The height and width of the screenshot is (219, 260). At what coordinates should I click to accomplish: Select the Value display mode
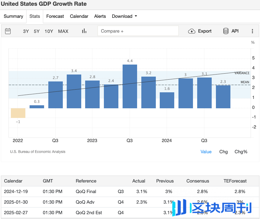click(x=206, y=152)
